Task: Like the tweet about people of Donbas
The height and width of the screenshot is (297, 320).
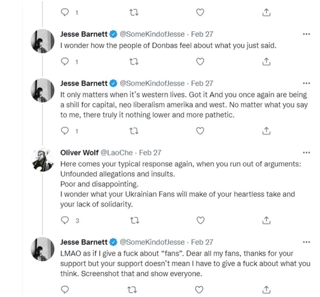Action: click(200, 62)
